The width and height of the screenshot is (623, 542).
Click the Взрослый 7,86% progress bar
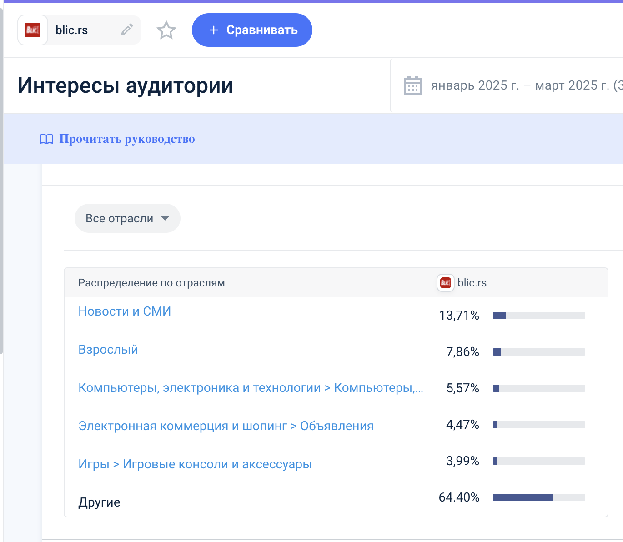point(539,352)
